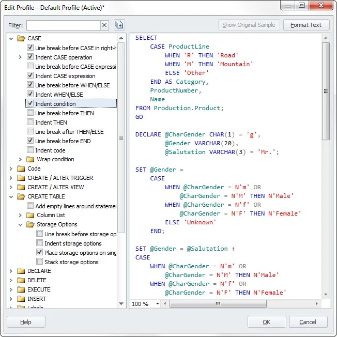The height and width of the screenshot is (337, 337).
Task: Enable Line break before THEN checkbox
Action: coord(30,113)
